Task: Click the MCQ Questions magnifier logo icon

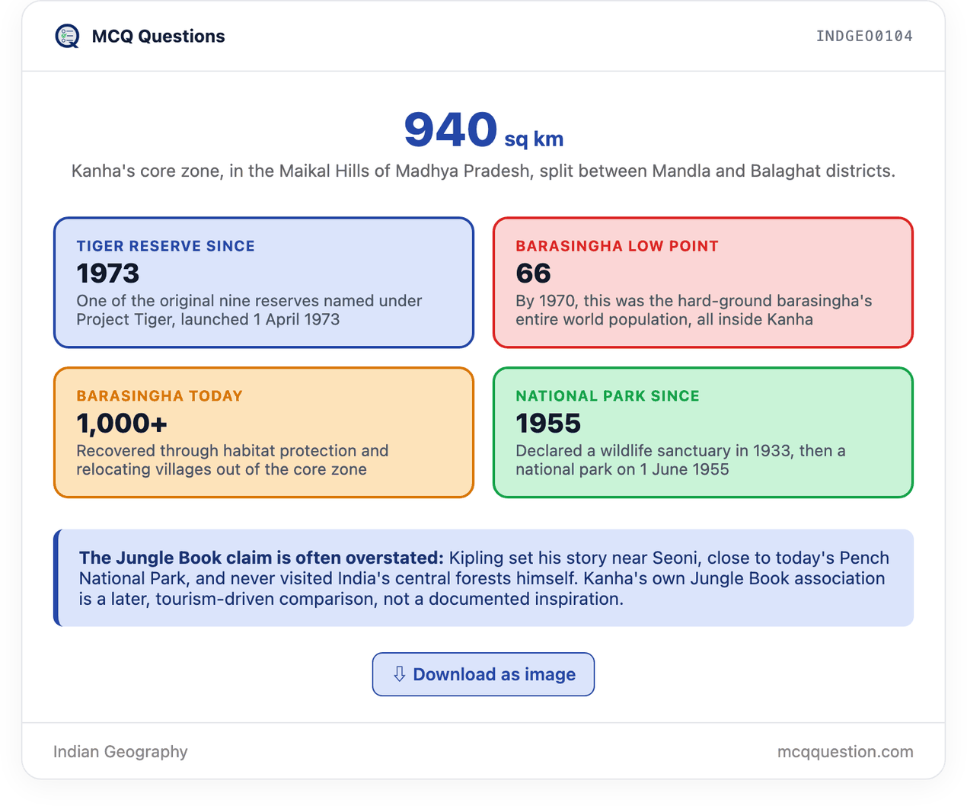Action: pos(67,36)
